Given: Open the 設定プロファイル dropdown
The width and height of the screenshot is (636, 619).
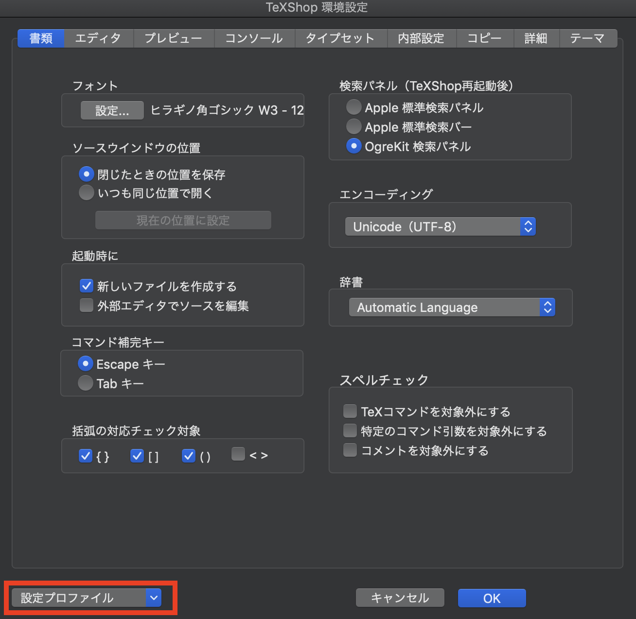Looking at the screenshot, I should (86, 598).
